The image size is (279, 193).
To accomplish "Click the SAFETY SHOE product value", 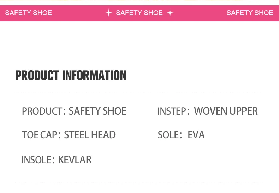I will tap(97, 111).
